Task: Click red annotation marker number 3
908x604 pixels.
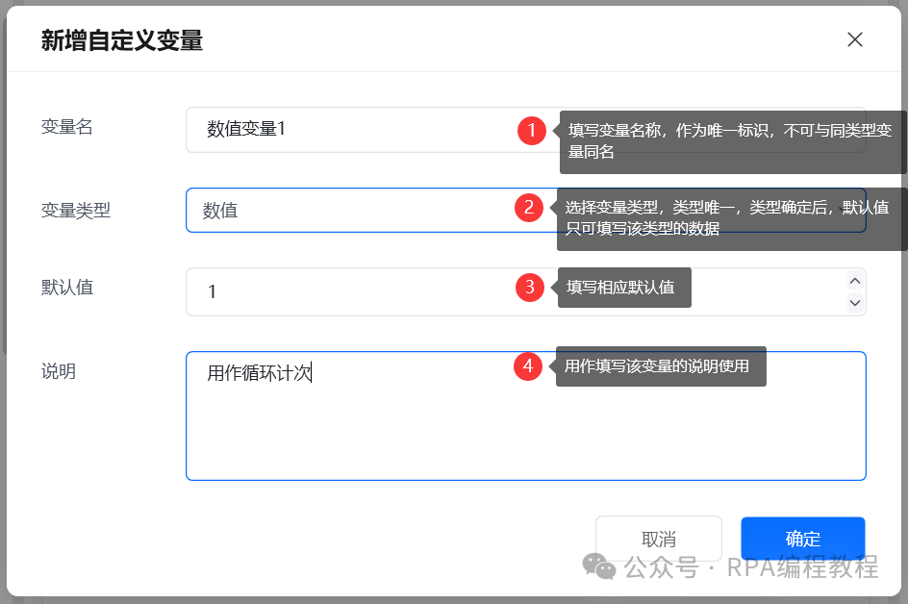Action: pyautogui.click(x=530, y=288)
